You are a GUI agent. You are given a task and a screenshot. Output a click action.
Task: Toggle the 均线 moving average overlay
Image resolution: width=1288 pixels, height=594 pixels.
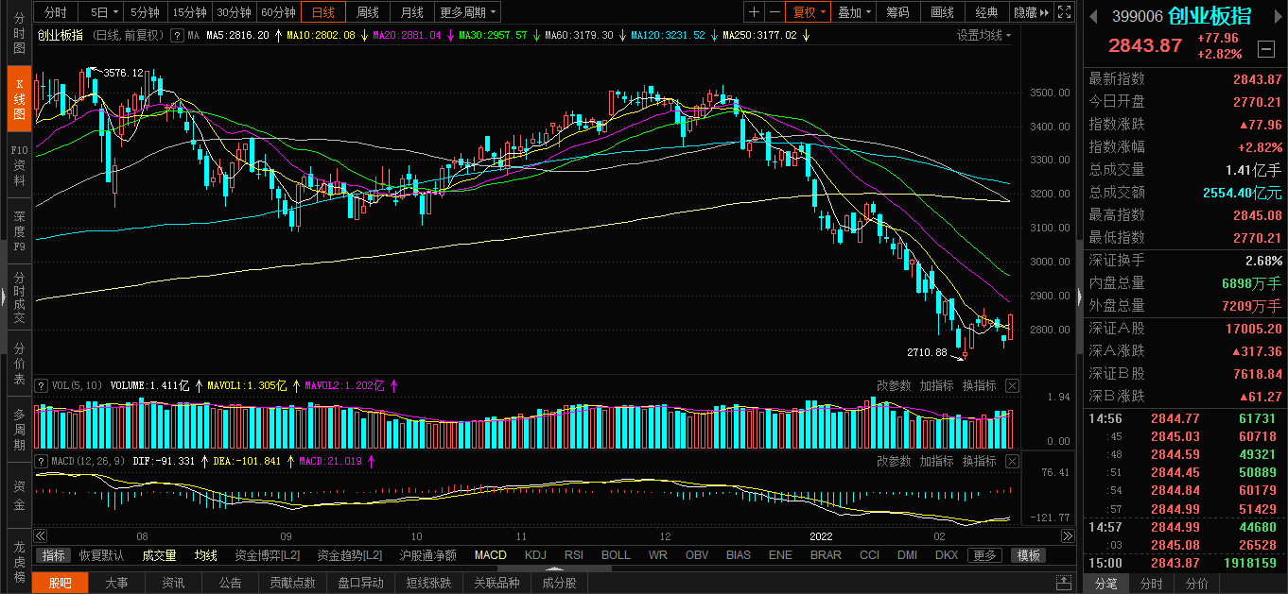[x=205, y=555]
